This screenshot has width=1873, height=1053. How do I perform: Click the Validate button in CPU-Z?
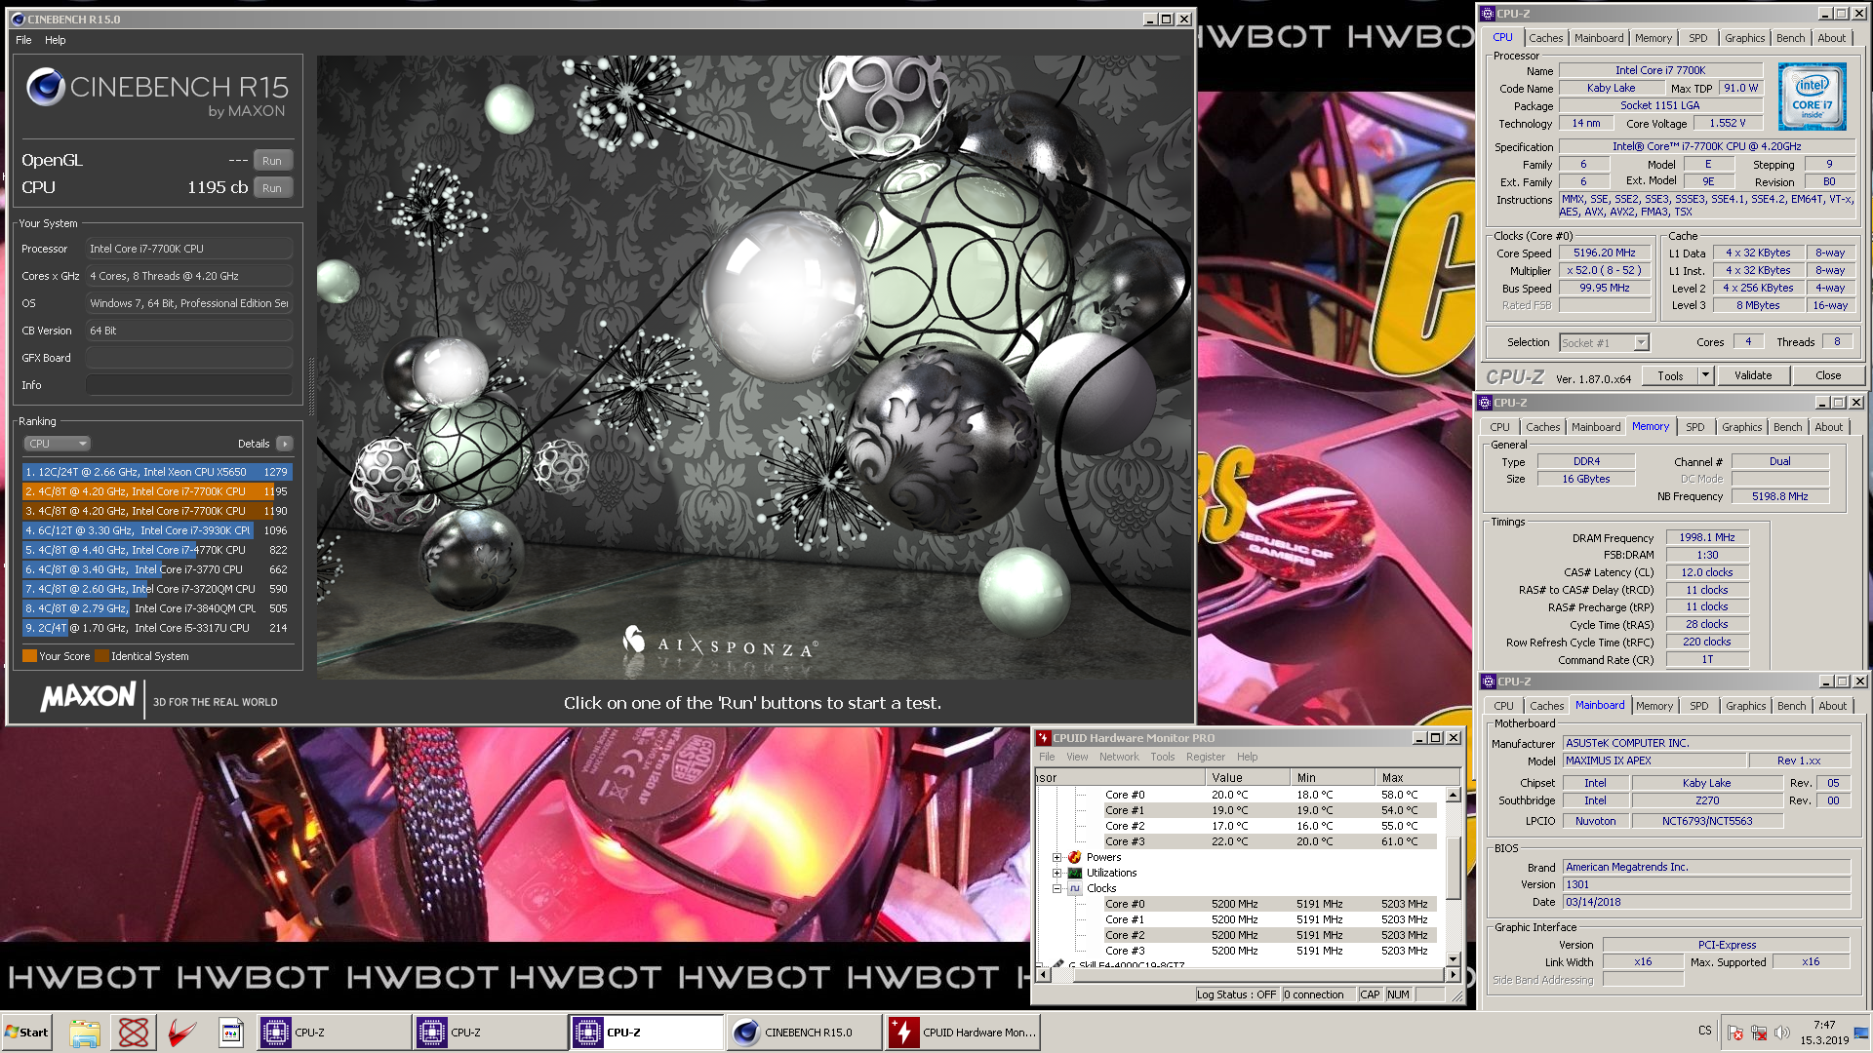(x=1753, y=375)
